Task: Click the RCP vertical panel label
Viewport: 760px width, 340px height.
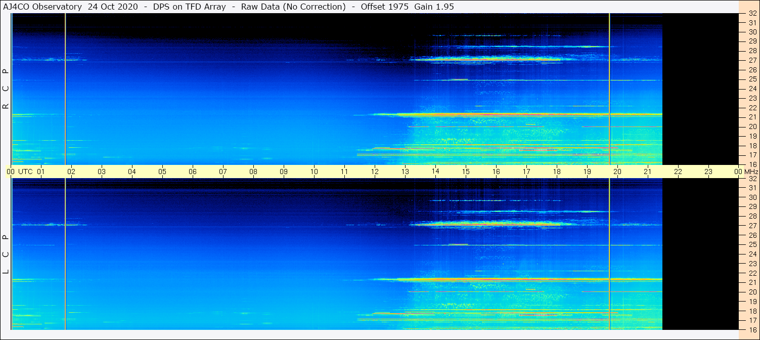Action: coord(6,89)
